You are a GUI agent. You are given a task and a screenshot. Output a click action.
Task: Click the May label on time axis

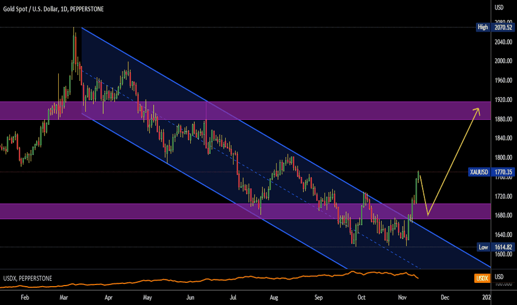tap(148, 297)
